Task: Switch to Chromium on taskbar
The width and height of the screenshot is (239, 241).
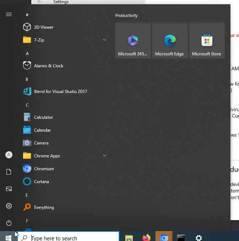Action: click(164, 237)
